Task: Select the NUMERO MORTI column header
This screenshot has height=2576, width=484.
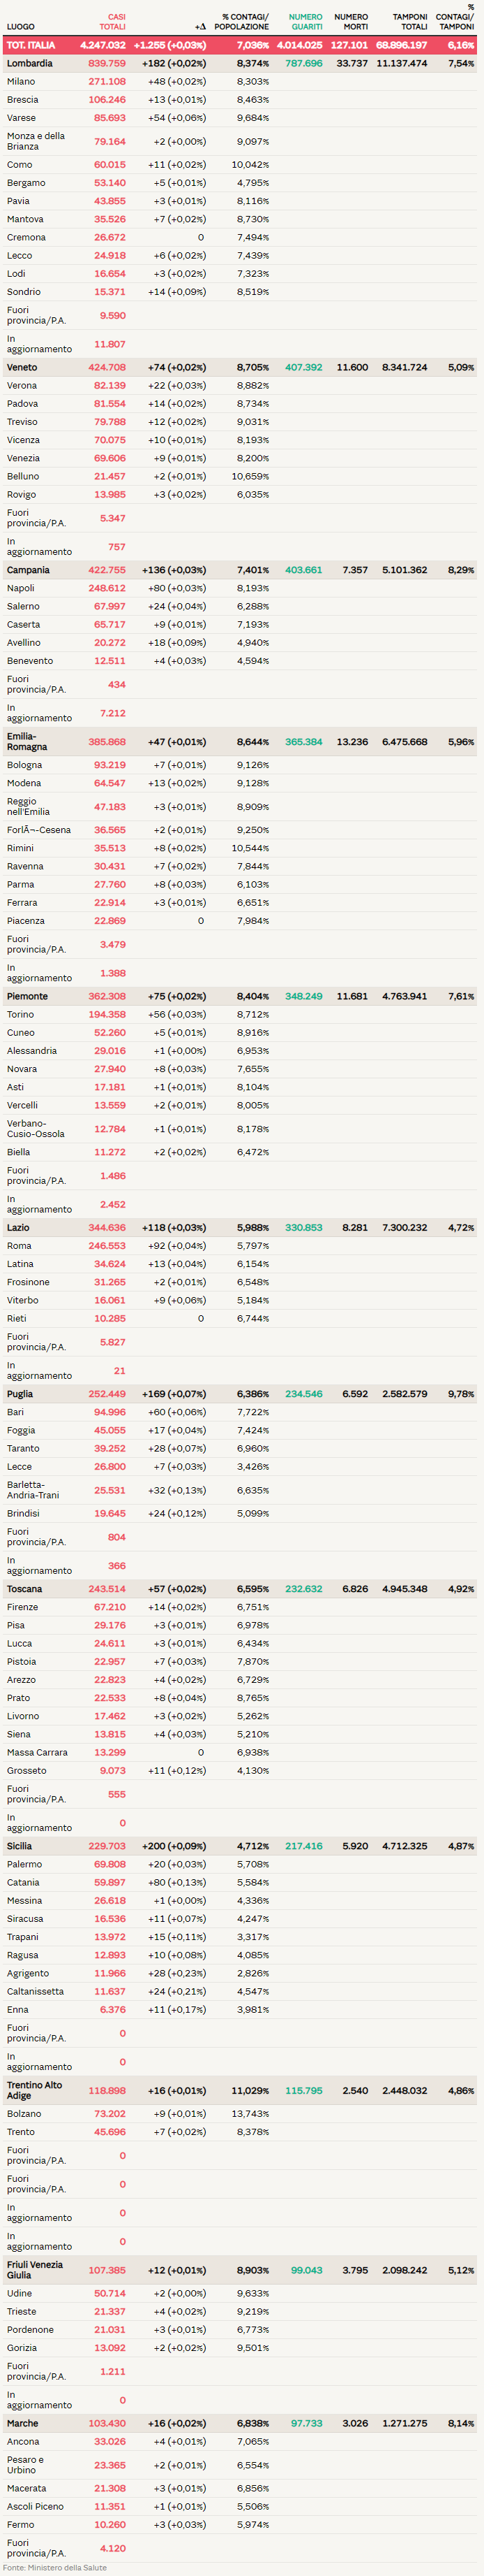Action: pos(350,22)
